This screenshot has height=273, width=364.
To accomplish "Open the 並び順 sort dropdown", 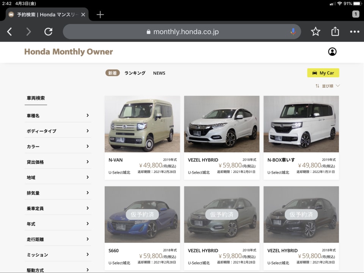I will [x=327, y=86].
